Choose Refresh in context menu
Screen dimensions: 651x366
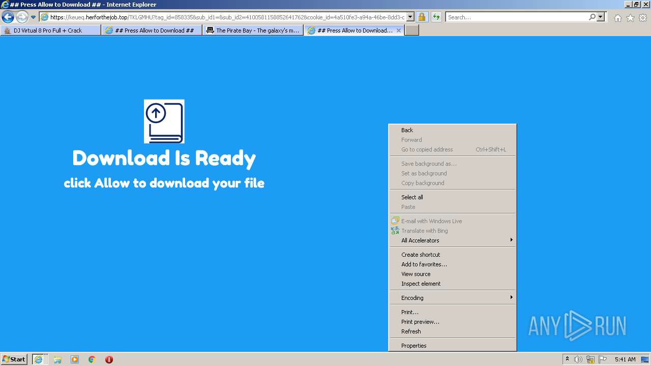[x=452, y=331]
